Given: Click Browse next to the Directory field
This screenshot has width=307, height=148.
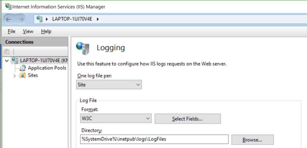Looking at the screenshot, I should point(252,140).
